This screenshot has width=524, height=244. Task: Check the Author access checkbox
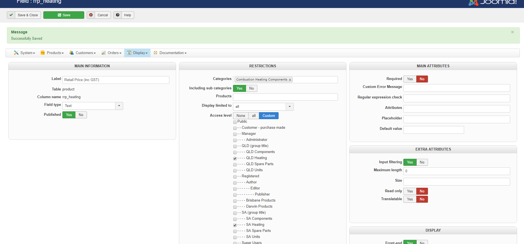tap(235, 183)
